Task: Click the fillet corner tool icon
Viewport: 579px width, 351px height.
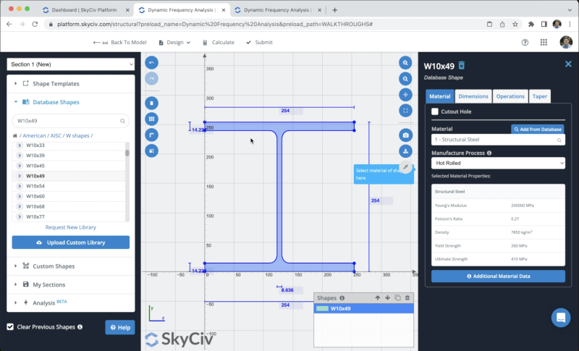Action: coord(151,135)
